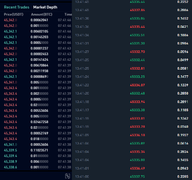Click the price 45335.00
The height and width of the screenshot is (180, 192).
137,160
